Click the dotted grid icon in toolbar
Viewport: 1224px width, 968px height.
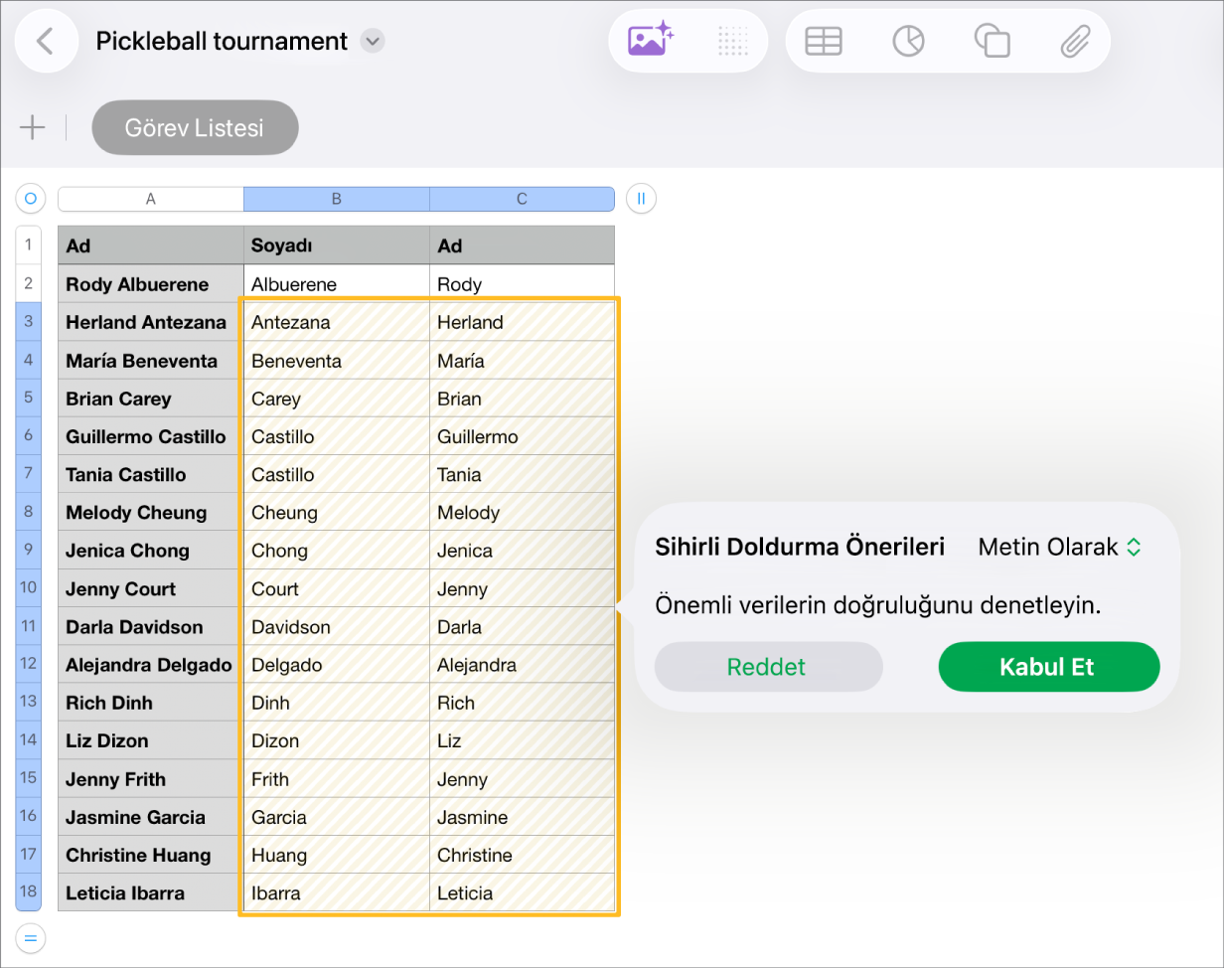coord(732,41)
